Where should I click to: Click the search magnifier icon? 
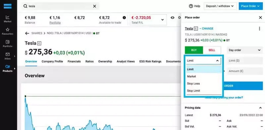pos(26,6)
